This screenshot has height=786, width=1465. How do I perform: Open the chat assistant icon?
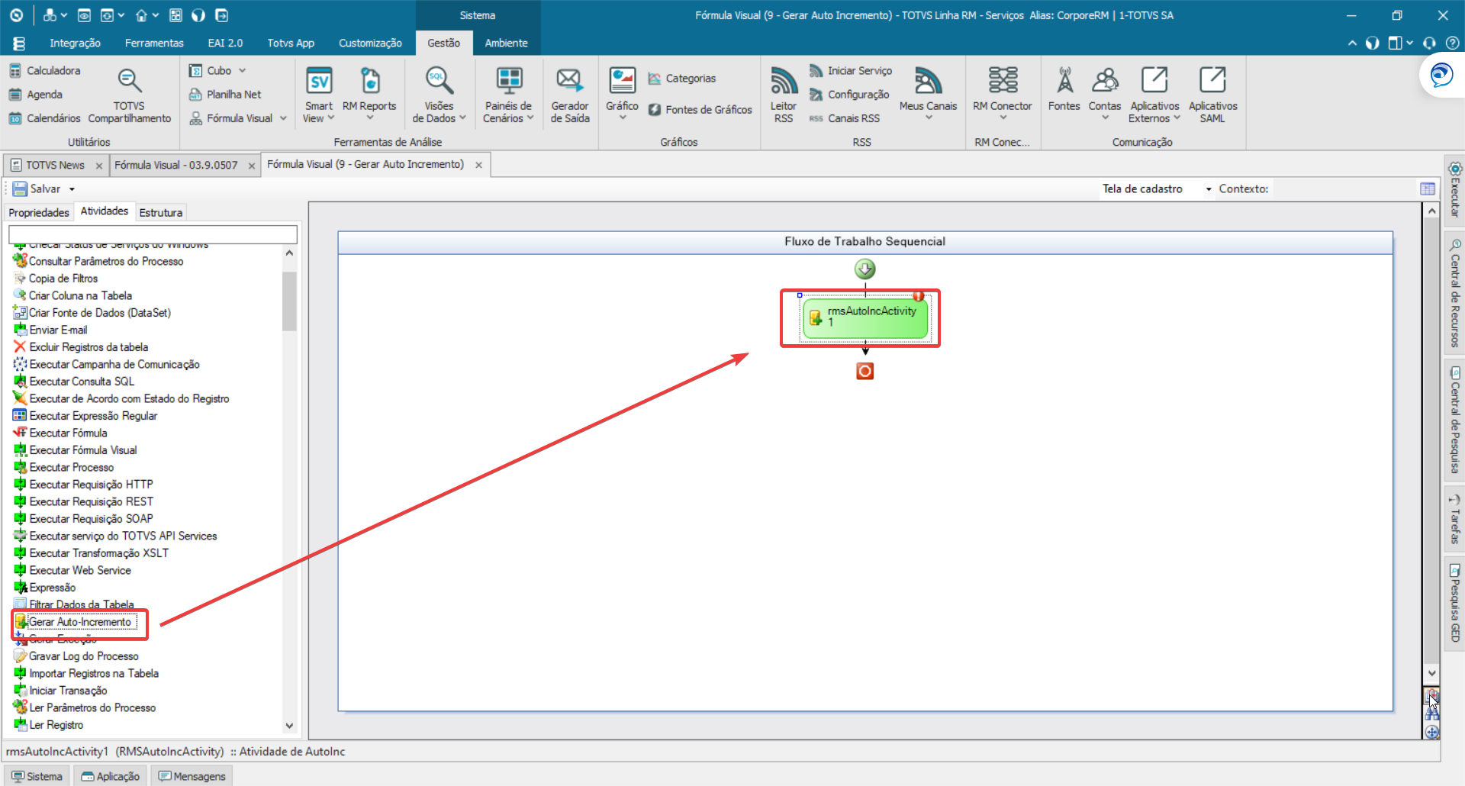tap(1441, 75)
